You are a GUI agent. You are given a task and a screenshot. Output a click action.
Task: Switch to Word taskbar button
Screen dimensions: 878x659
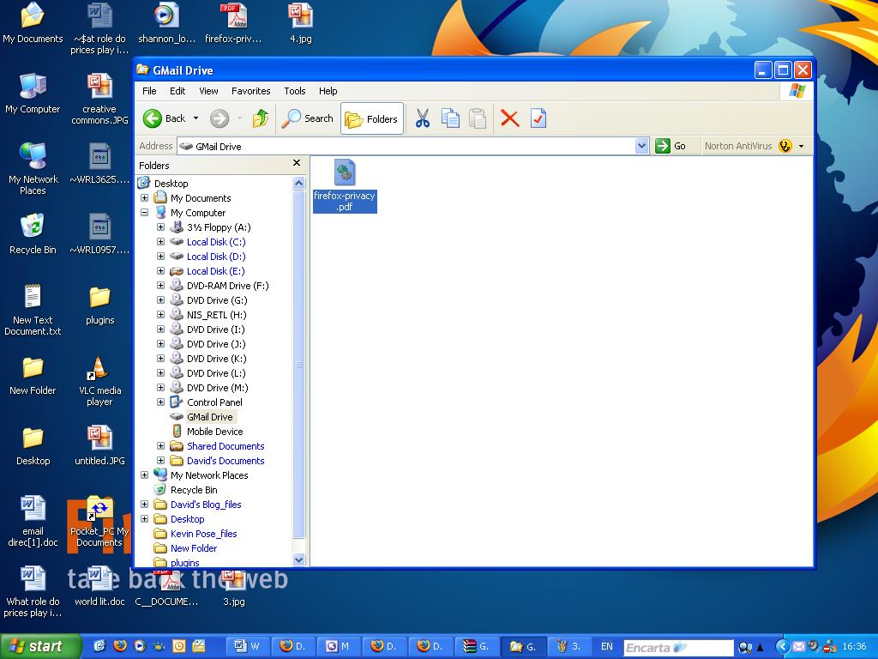point(249,646)
